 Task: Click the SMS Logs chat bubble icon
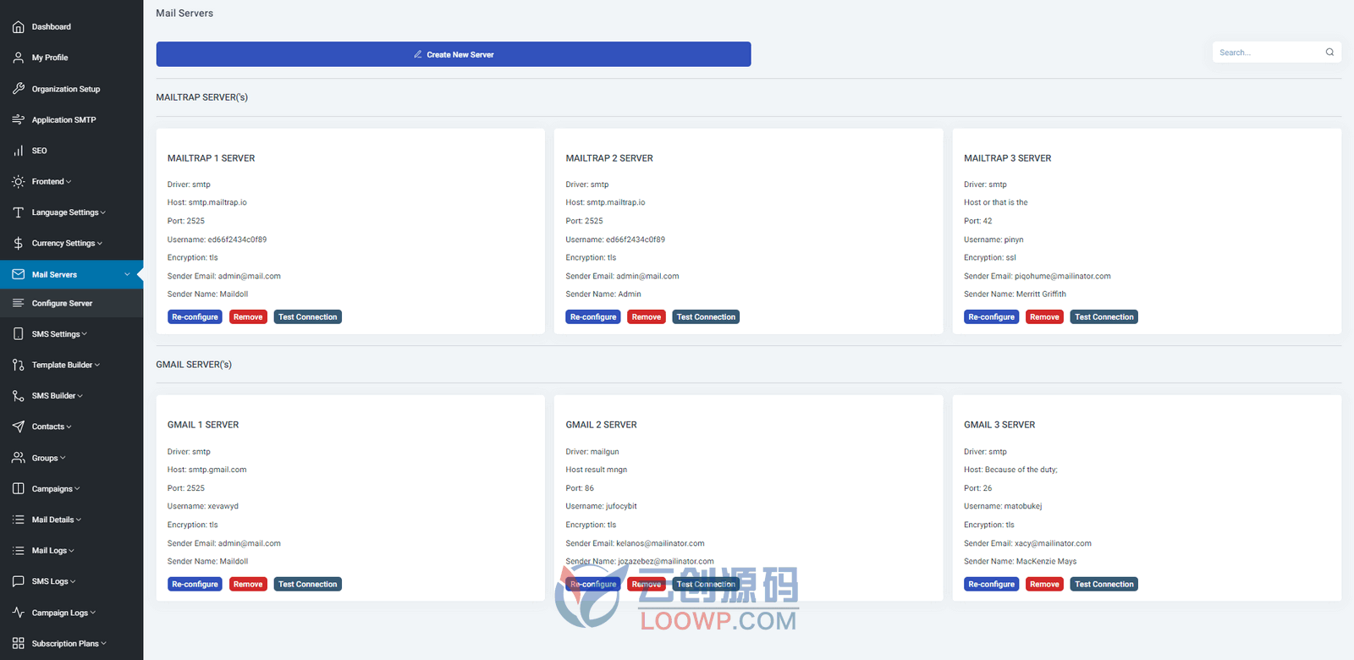pyautogui.click(x=18, y=581)
